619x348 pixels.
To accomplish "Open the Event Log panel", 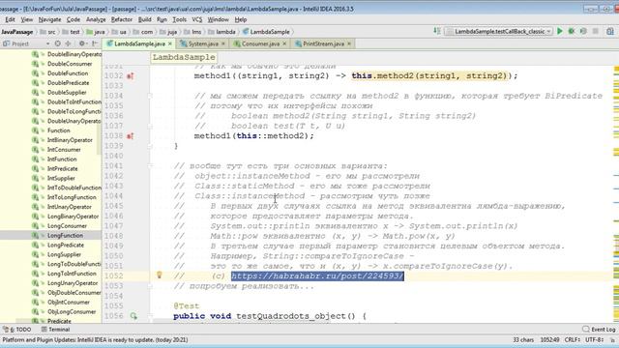I will (600, 329).
